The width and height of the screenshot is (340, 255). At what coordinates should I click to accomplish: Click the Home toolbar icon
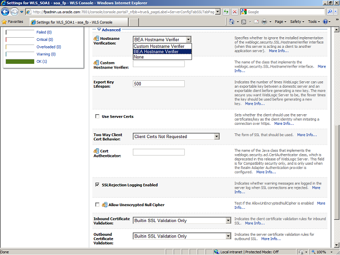coord(231,22)
